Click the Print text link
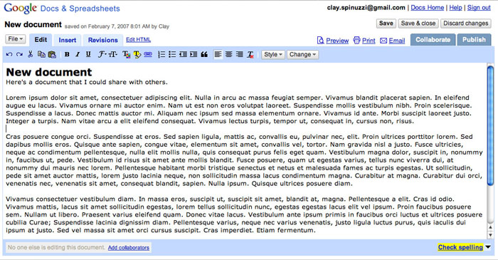 coord(369,41)
